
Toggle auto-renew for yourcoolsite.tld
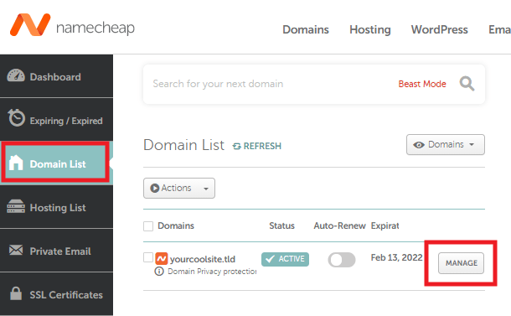point(342,260)
